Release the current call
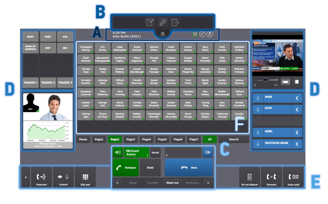Image resolution: width=328 pixels, height=204 pixels. [126, 167]
